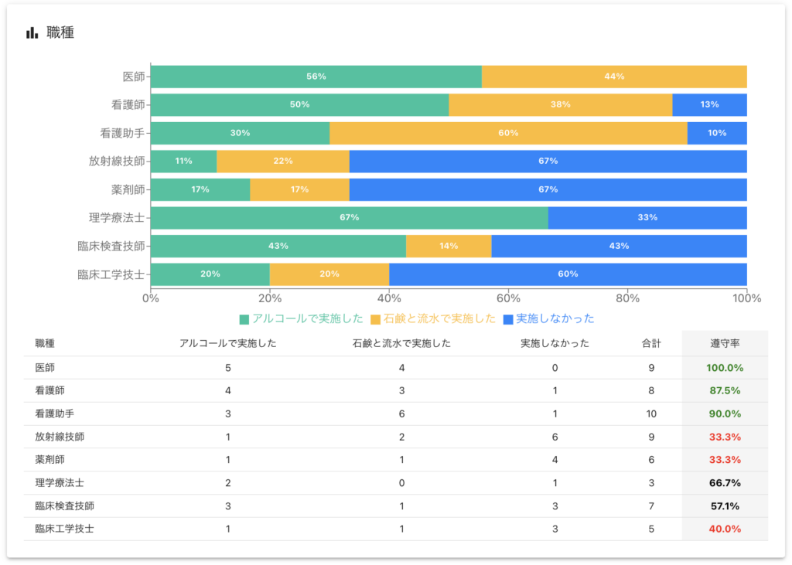Click the 臨床検査技師 14% orange bar segment

click(x=449, y=246)
